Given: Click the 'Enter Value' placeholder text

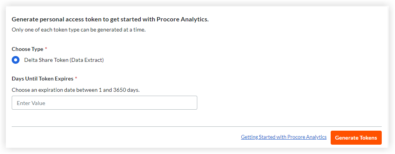Looking at the screenshot, I should pyautogui.click(x=31, y=103).
